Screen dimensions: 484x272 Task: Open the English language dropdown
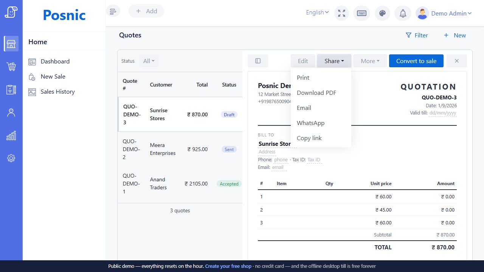coord(317,12)
